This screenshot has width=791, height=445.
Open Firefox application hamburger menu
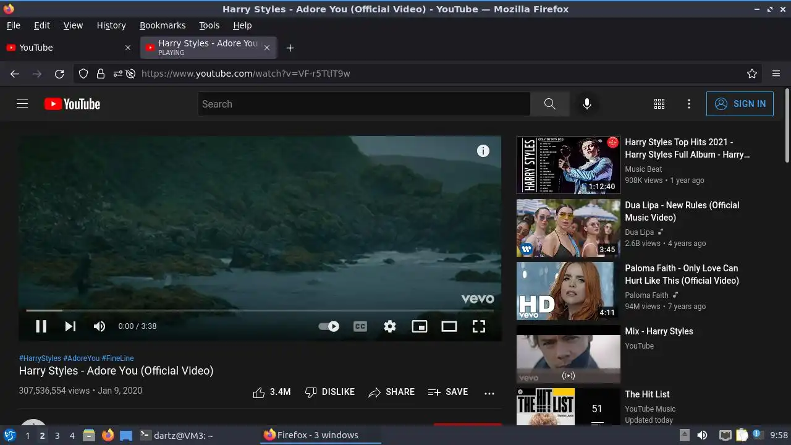[776, 74]
